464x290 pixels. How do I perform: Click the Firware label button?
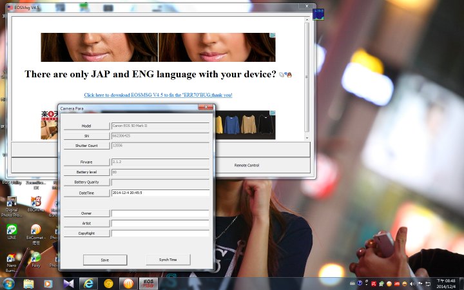[86, 162]
